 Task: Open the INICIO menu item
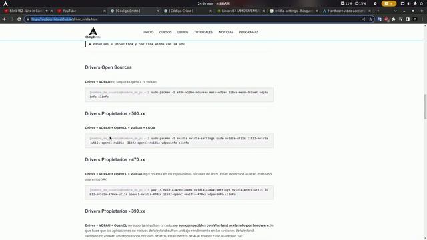point(148,32)
